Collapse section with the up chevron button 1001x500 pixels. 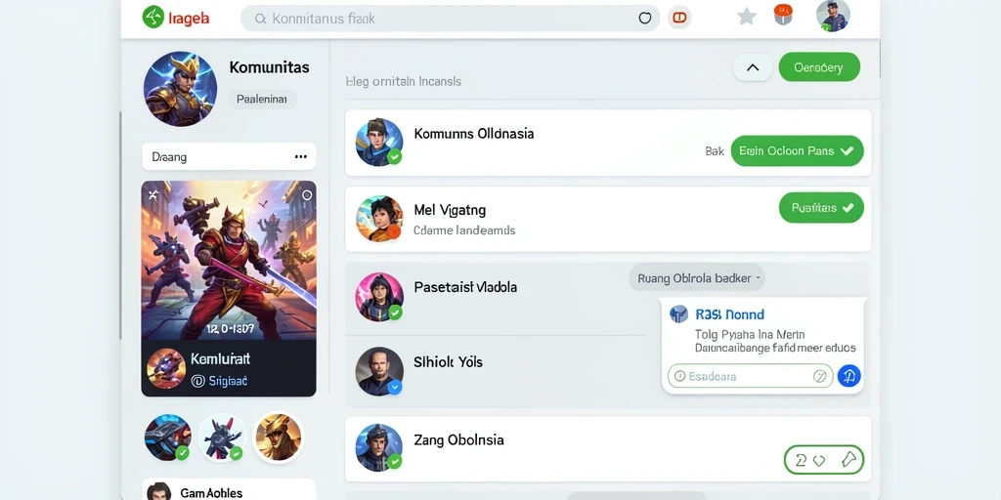(753, 67)
